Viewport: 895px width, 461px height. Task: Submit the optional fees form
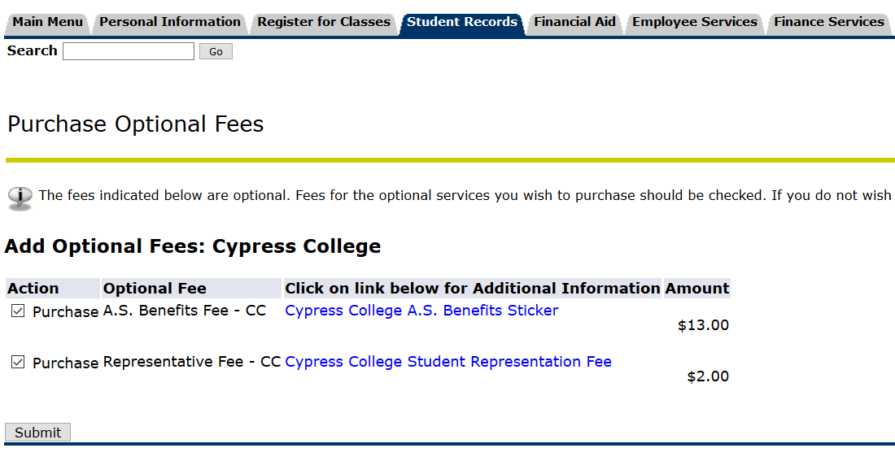coord(37,433)
